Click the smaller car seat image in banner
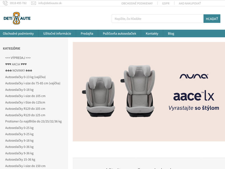This screenshot has width=225, height=169. pos(99,97)
